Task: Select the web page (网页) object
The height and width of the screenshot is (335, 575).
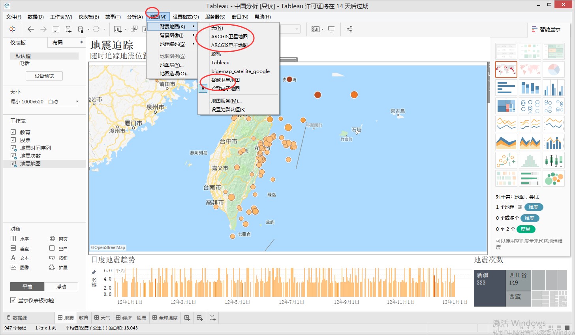Action: click(x=58, y=239)
